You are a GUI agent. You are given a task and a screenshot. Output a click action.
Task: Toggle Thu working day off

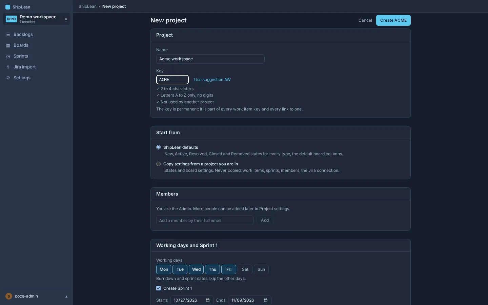click(x=212, y=269)
